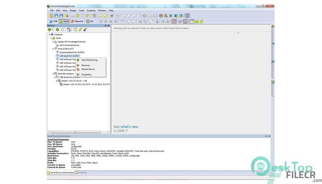Click the blue round gauge icon in main toolbar

point(161,16)
